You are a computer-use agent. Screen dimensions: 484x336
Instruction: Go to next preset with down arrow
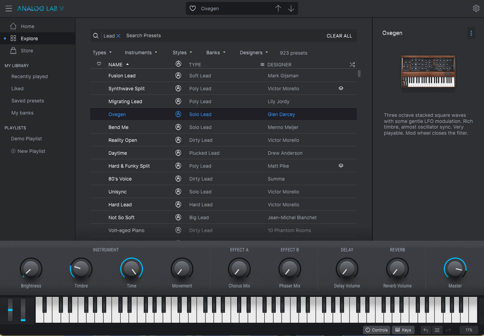291,8
